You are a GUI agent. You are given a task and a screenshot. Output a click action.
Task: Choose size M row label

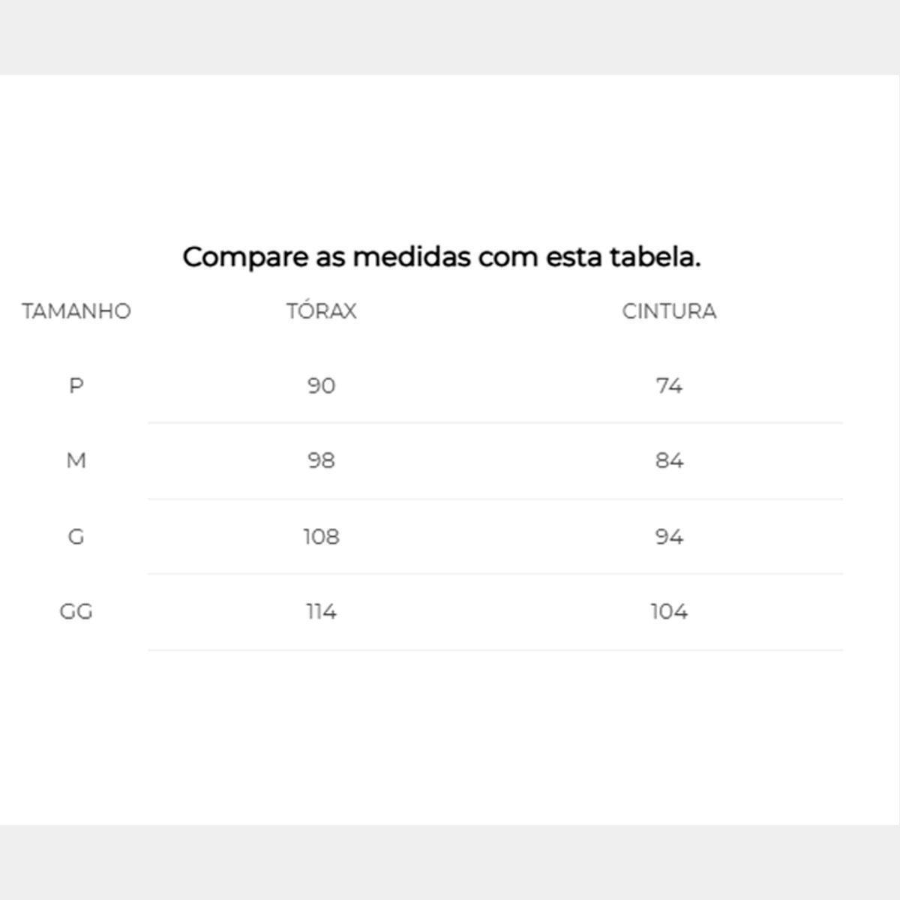click(x=76, y=460)
